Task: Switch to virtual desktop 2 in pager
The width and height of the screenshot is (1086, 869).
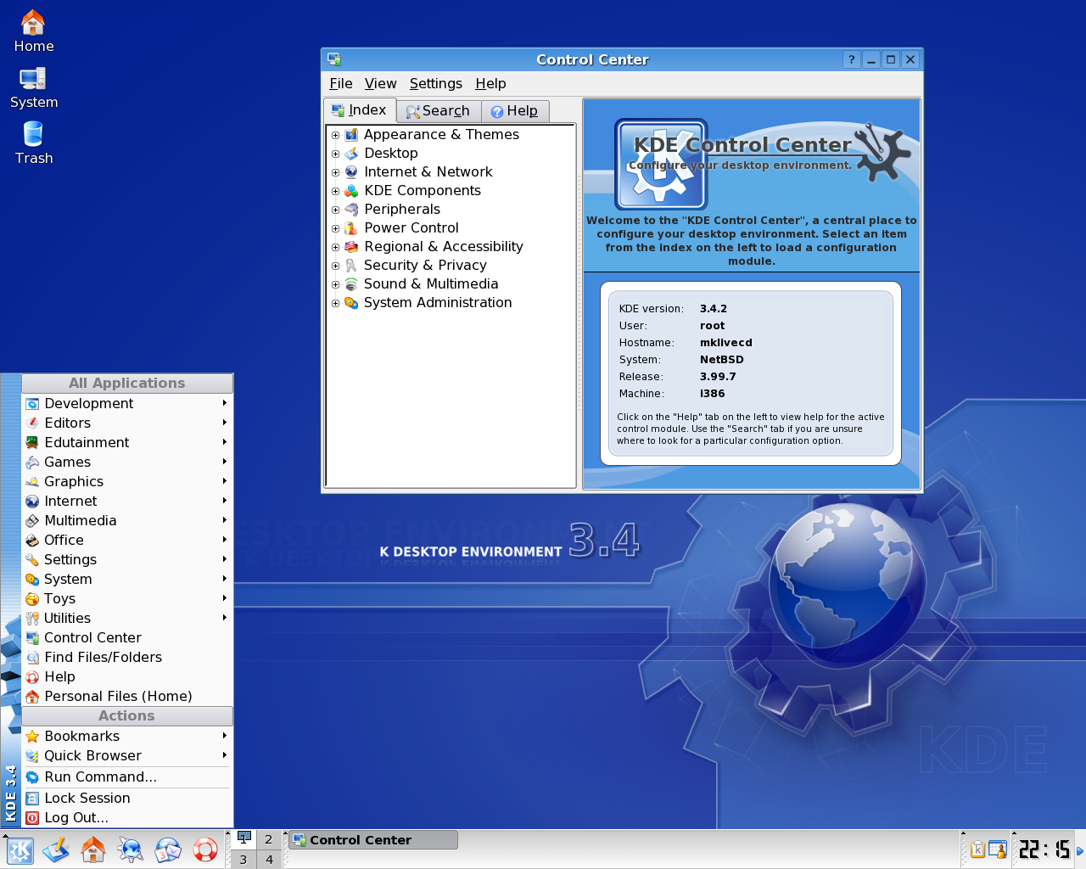Action: 269,839
